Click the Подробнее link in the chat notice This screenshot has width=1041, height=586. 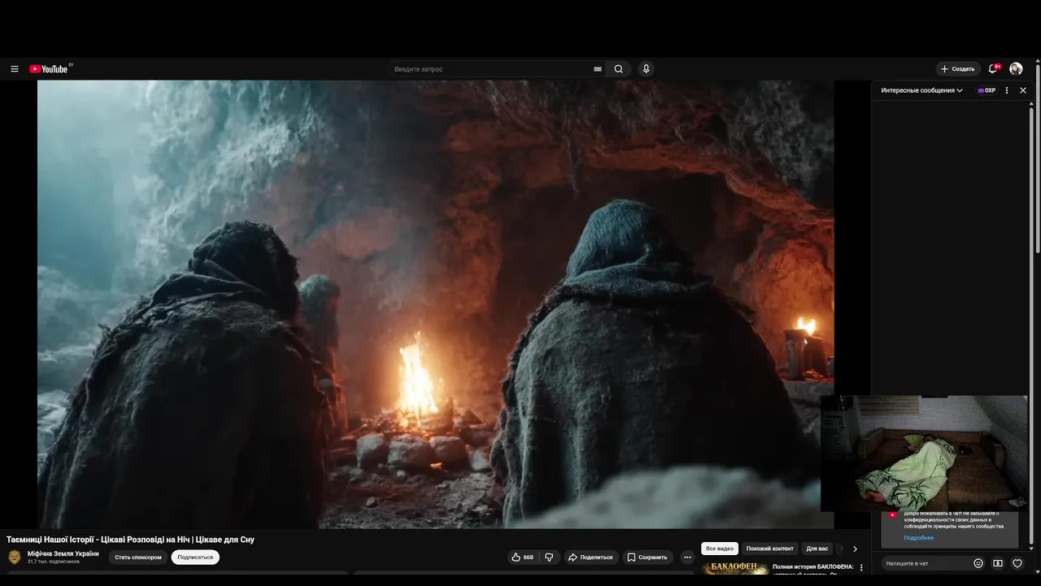point(918,538)
